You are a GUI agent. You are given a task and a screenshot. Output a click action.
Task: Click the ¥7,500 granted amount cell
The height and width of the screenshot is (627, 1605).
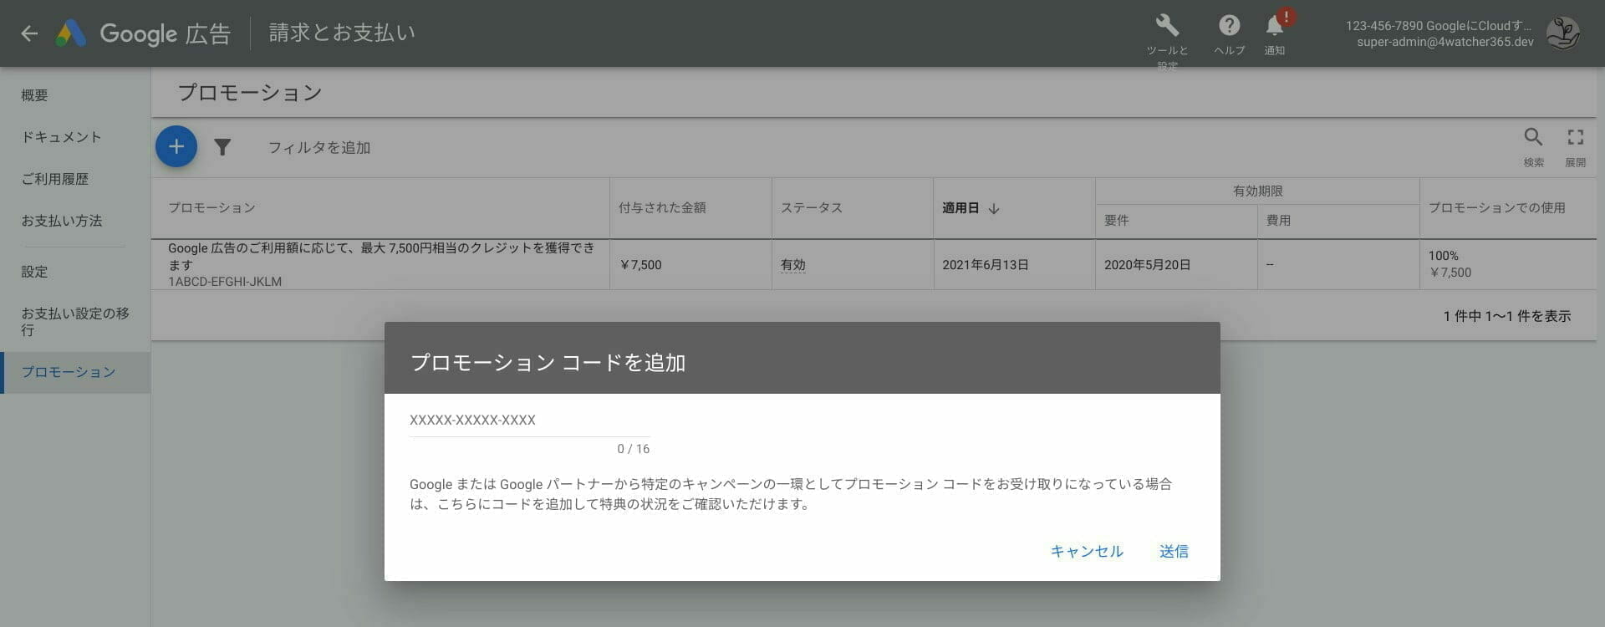[x=640, y=265]
